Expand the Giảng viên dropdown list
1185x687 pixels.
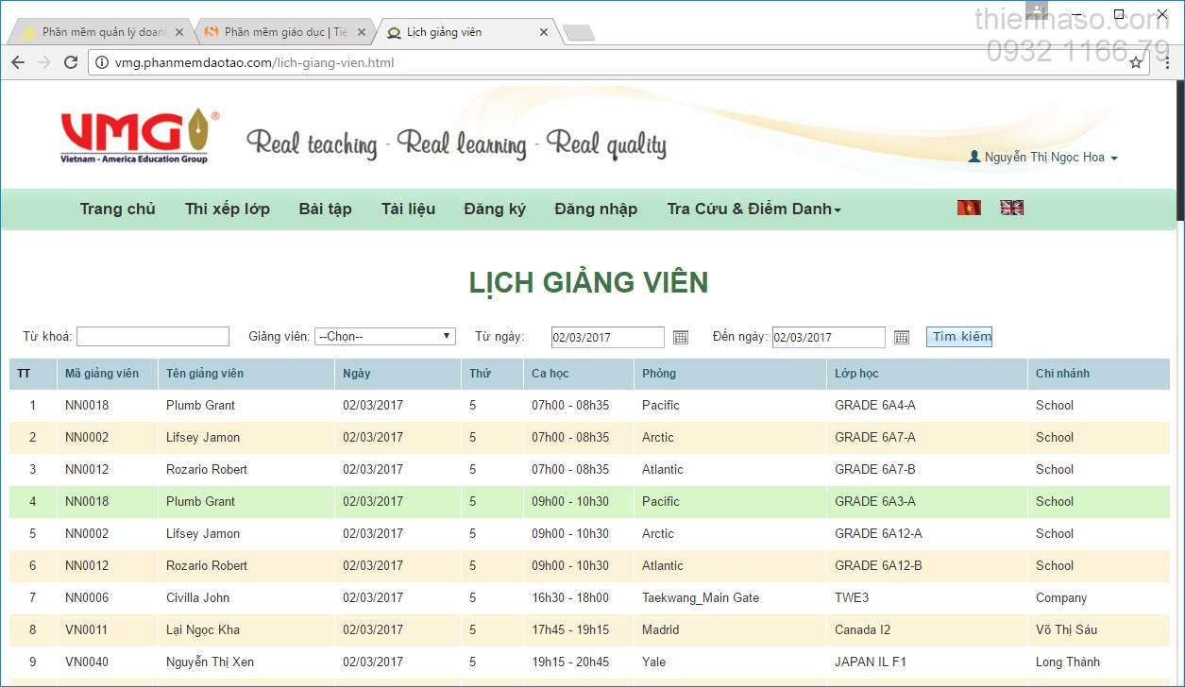(x=385, y=337)
